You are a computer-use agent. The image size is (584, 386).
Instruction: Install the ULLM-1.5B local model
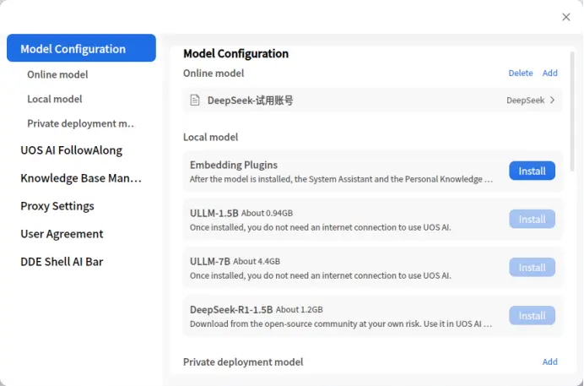pos(532,219)
